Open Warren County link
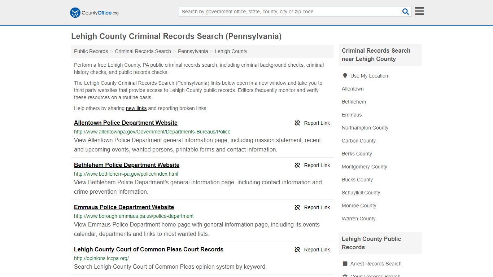Screen dimensions: 493x277 [359, 219]
